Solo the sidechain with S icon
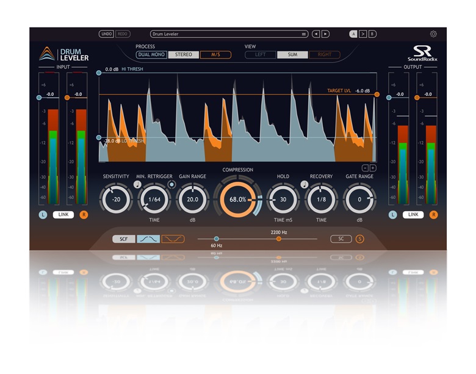Screen dimensions: 476x374 359,239
